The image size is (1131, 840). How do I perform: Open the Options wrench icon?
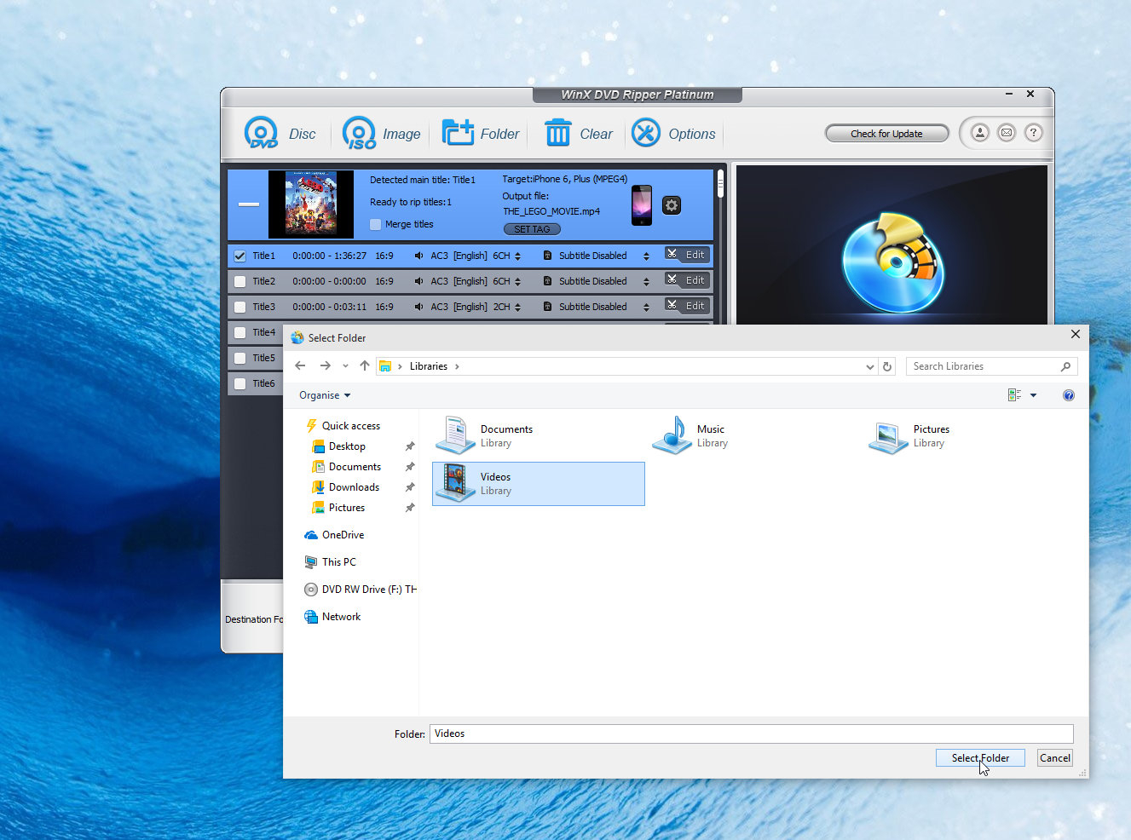click(646, 133)
